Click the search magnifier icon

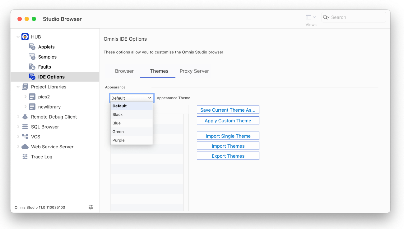326,17
